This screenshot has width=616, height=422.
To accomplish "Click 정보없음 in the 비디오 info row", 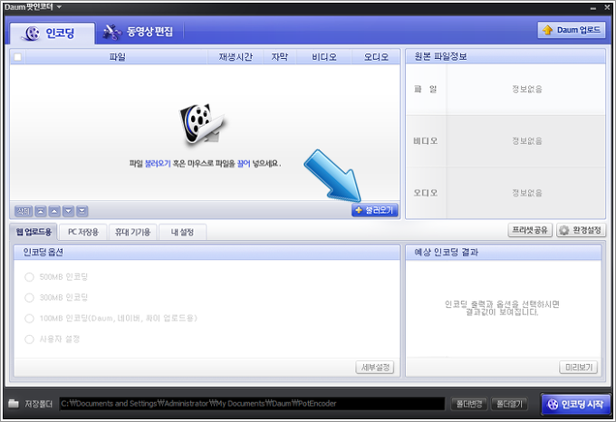I will [527, 141].
